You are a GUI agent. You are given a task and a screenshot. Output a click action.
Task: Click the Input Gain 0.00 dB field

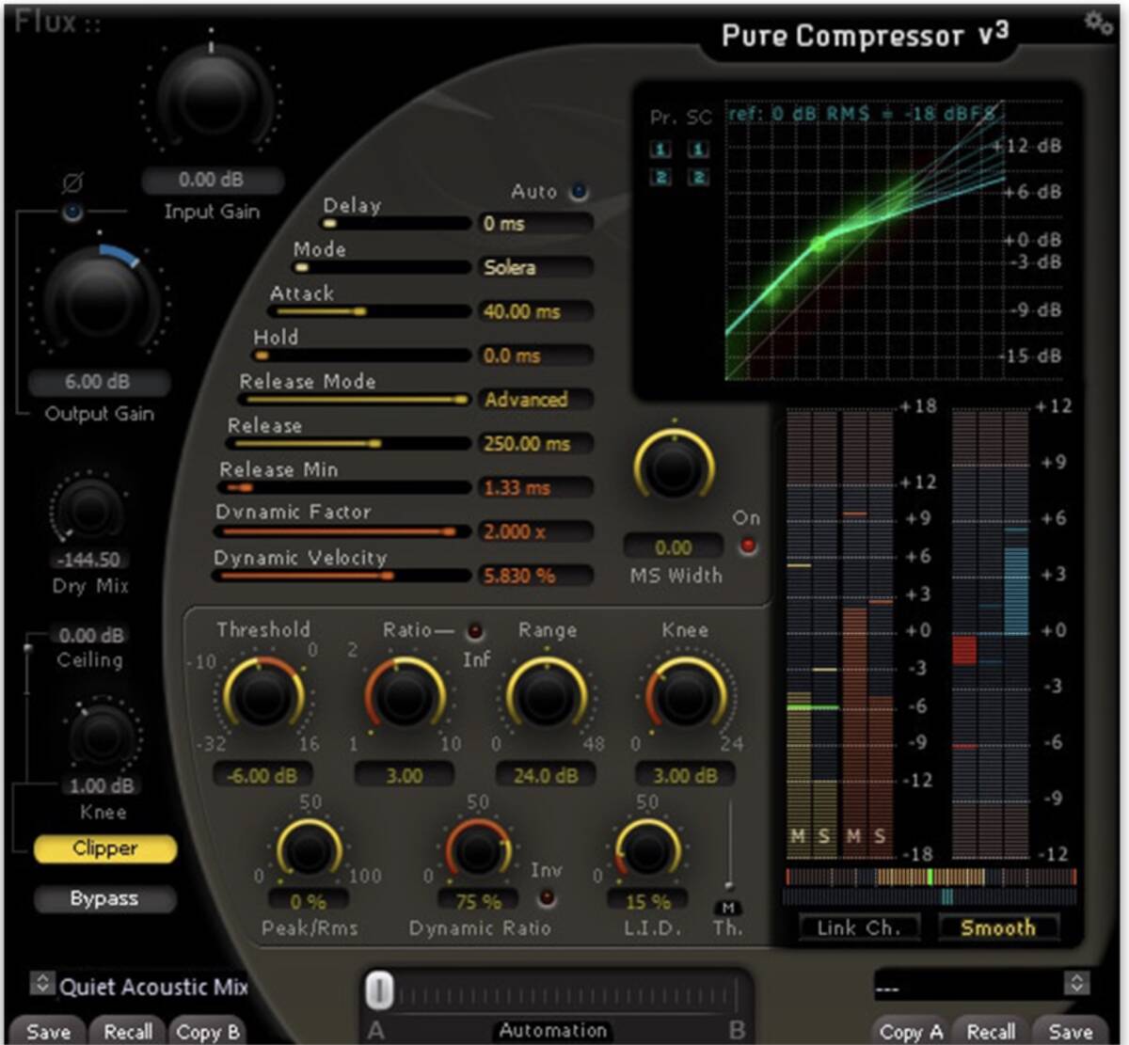[x=212, y=179]
